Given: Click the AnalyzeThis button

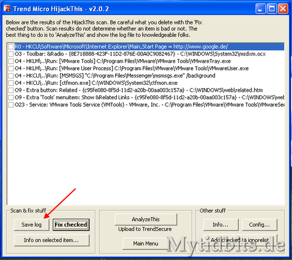Looking at the screenshot, I should coord(146,219).
